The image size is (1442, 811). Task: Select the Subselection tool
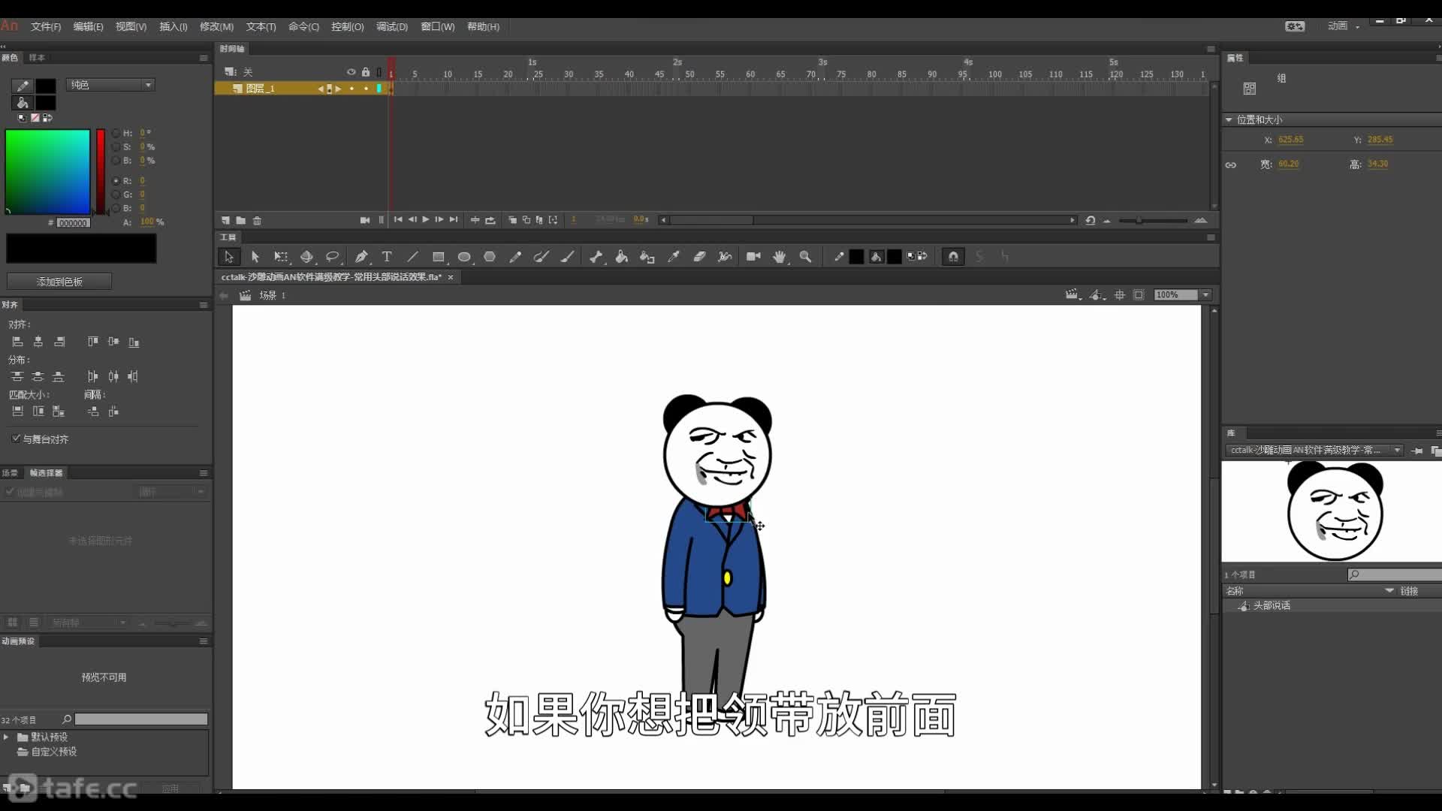tap(255, 257)
